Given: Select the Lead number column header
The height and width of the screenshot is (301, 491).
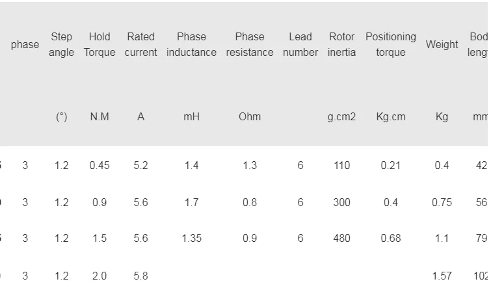Looking at the screenshot, I should pyautogui.click(x=300, y=44).
